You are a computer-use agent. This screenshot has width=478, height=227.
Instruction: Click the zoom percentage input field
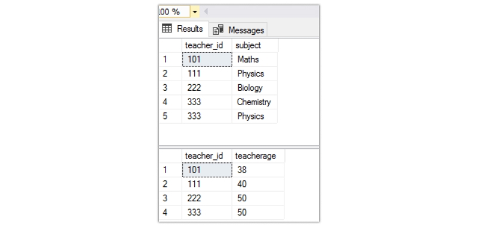click(x=174, y=12)
